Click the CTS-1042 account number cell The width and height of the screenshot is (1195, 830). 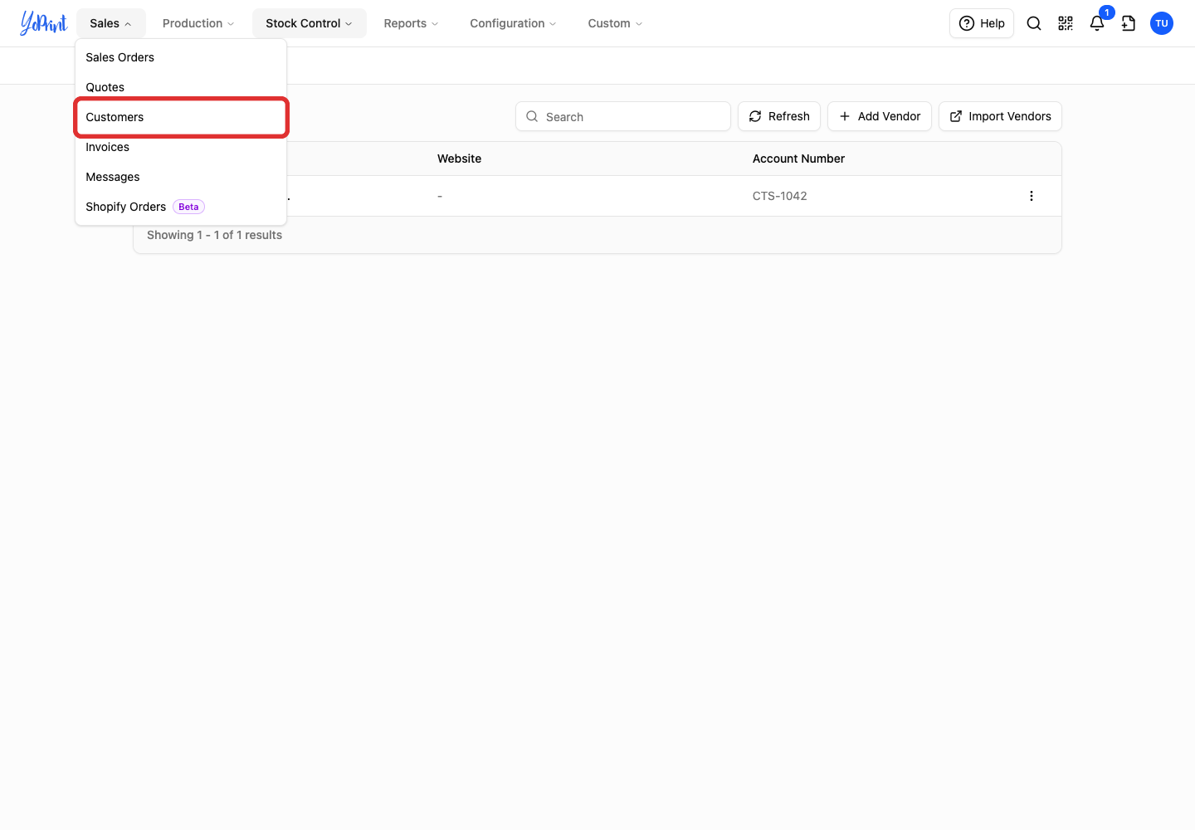[780, 196]
